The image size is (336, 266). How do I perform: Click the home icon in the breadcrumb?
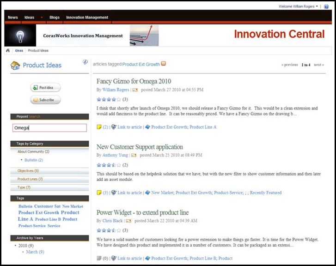(8, 51)
